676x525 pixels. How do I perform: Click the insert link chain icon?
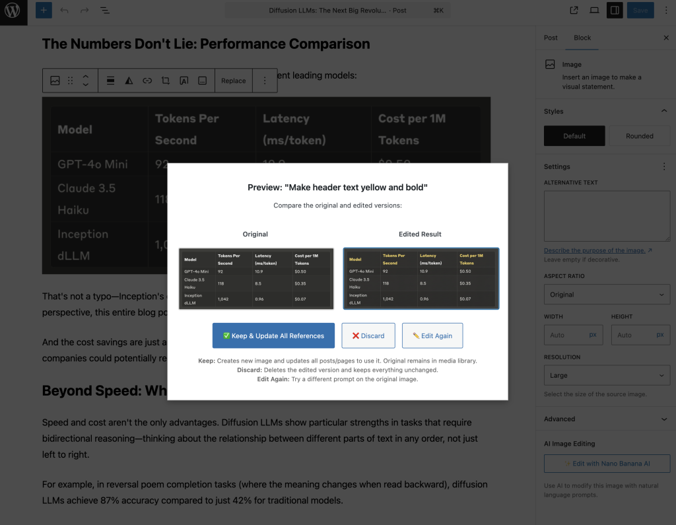tap(147, 81)
